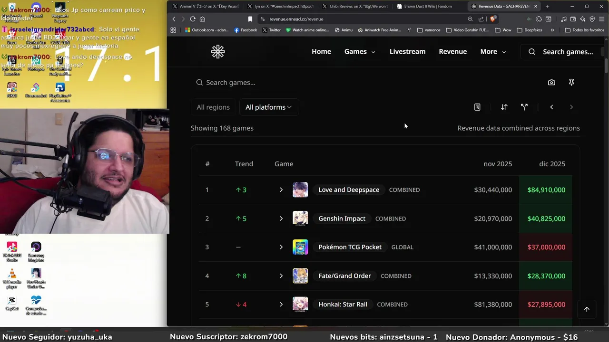
Task: Open CapCut desktop shortcut
Action: 12,303
